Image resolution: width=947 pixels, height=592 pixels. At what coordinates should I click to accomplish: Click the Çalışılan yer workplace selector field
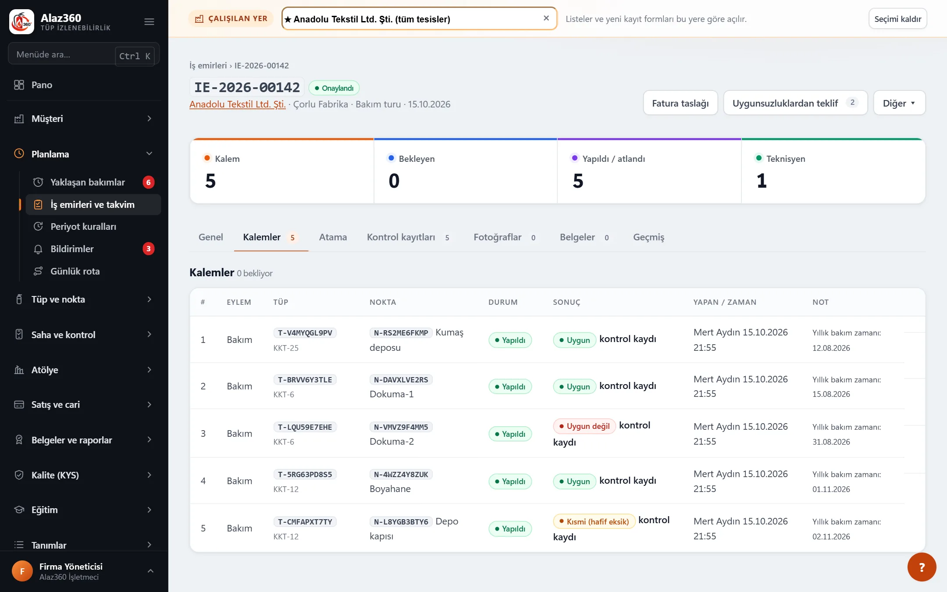coord(419,19)
